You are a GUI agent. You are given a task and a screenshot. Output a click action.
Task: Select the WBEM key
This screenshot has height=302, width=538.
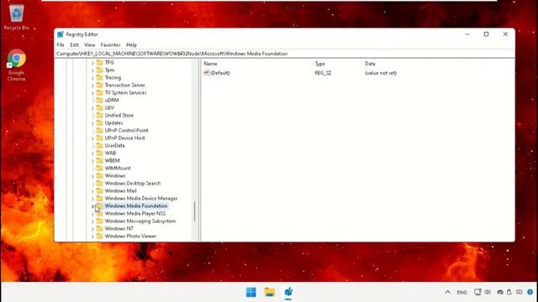click(112, 160)
